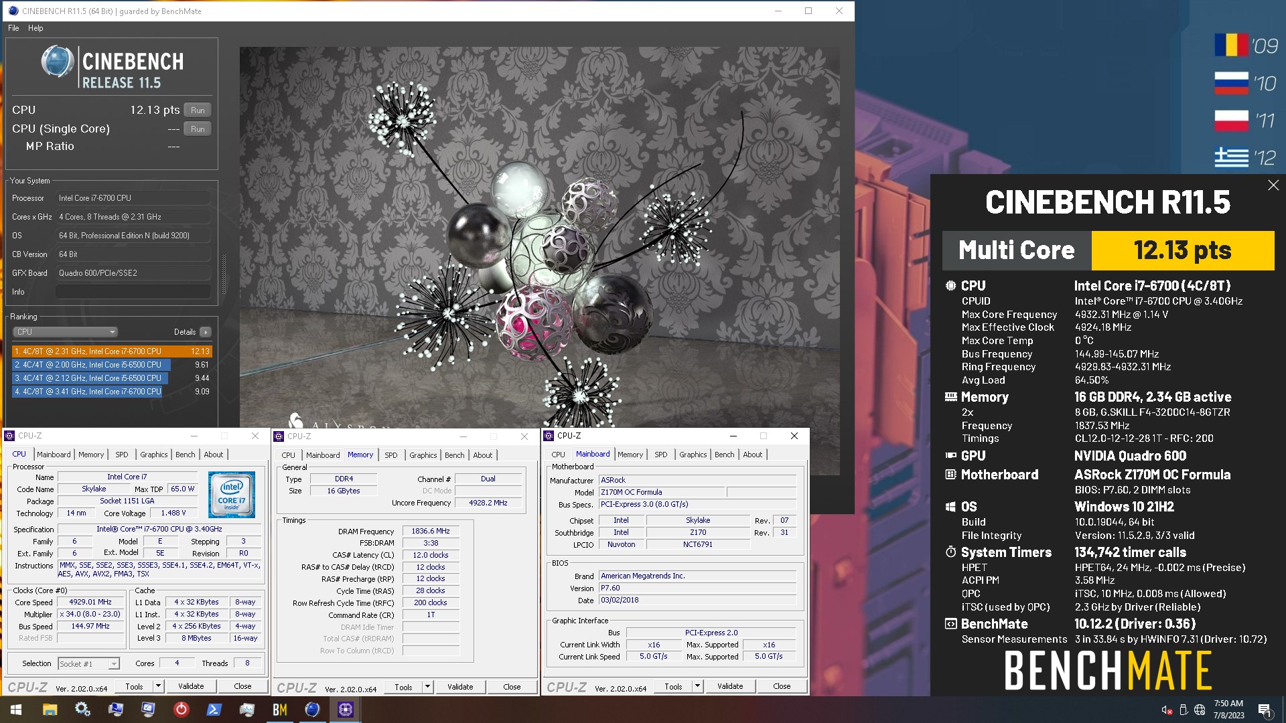Click the BIOS Version field P7.60

(x=697, y=588)
